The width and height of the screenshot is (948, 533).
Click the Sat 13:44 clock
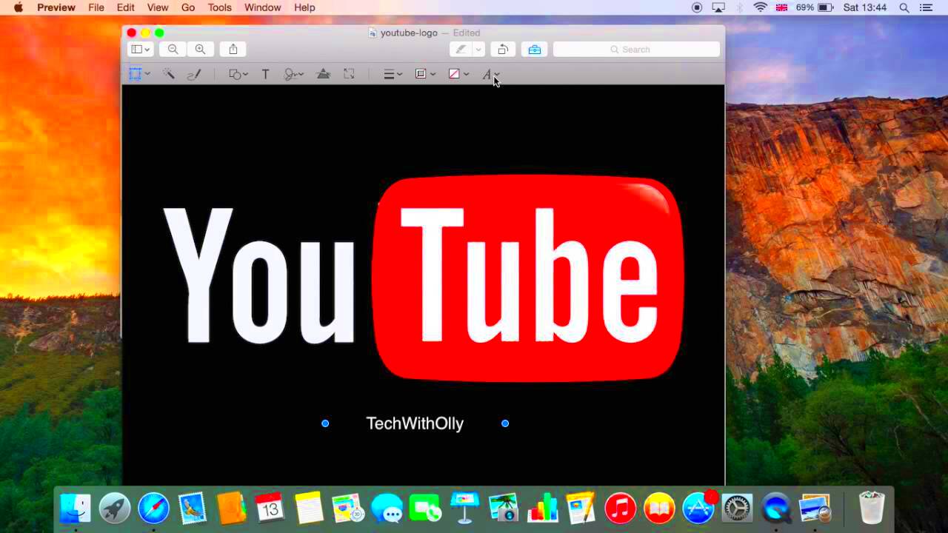click(x=864, y=7)
